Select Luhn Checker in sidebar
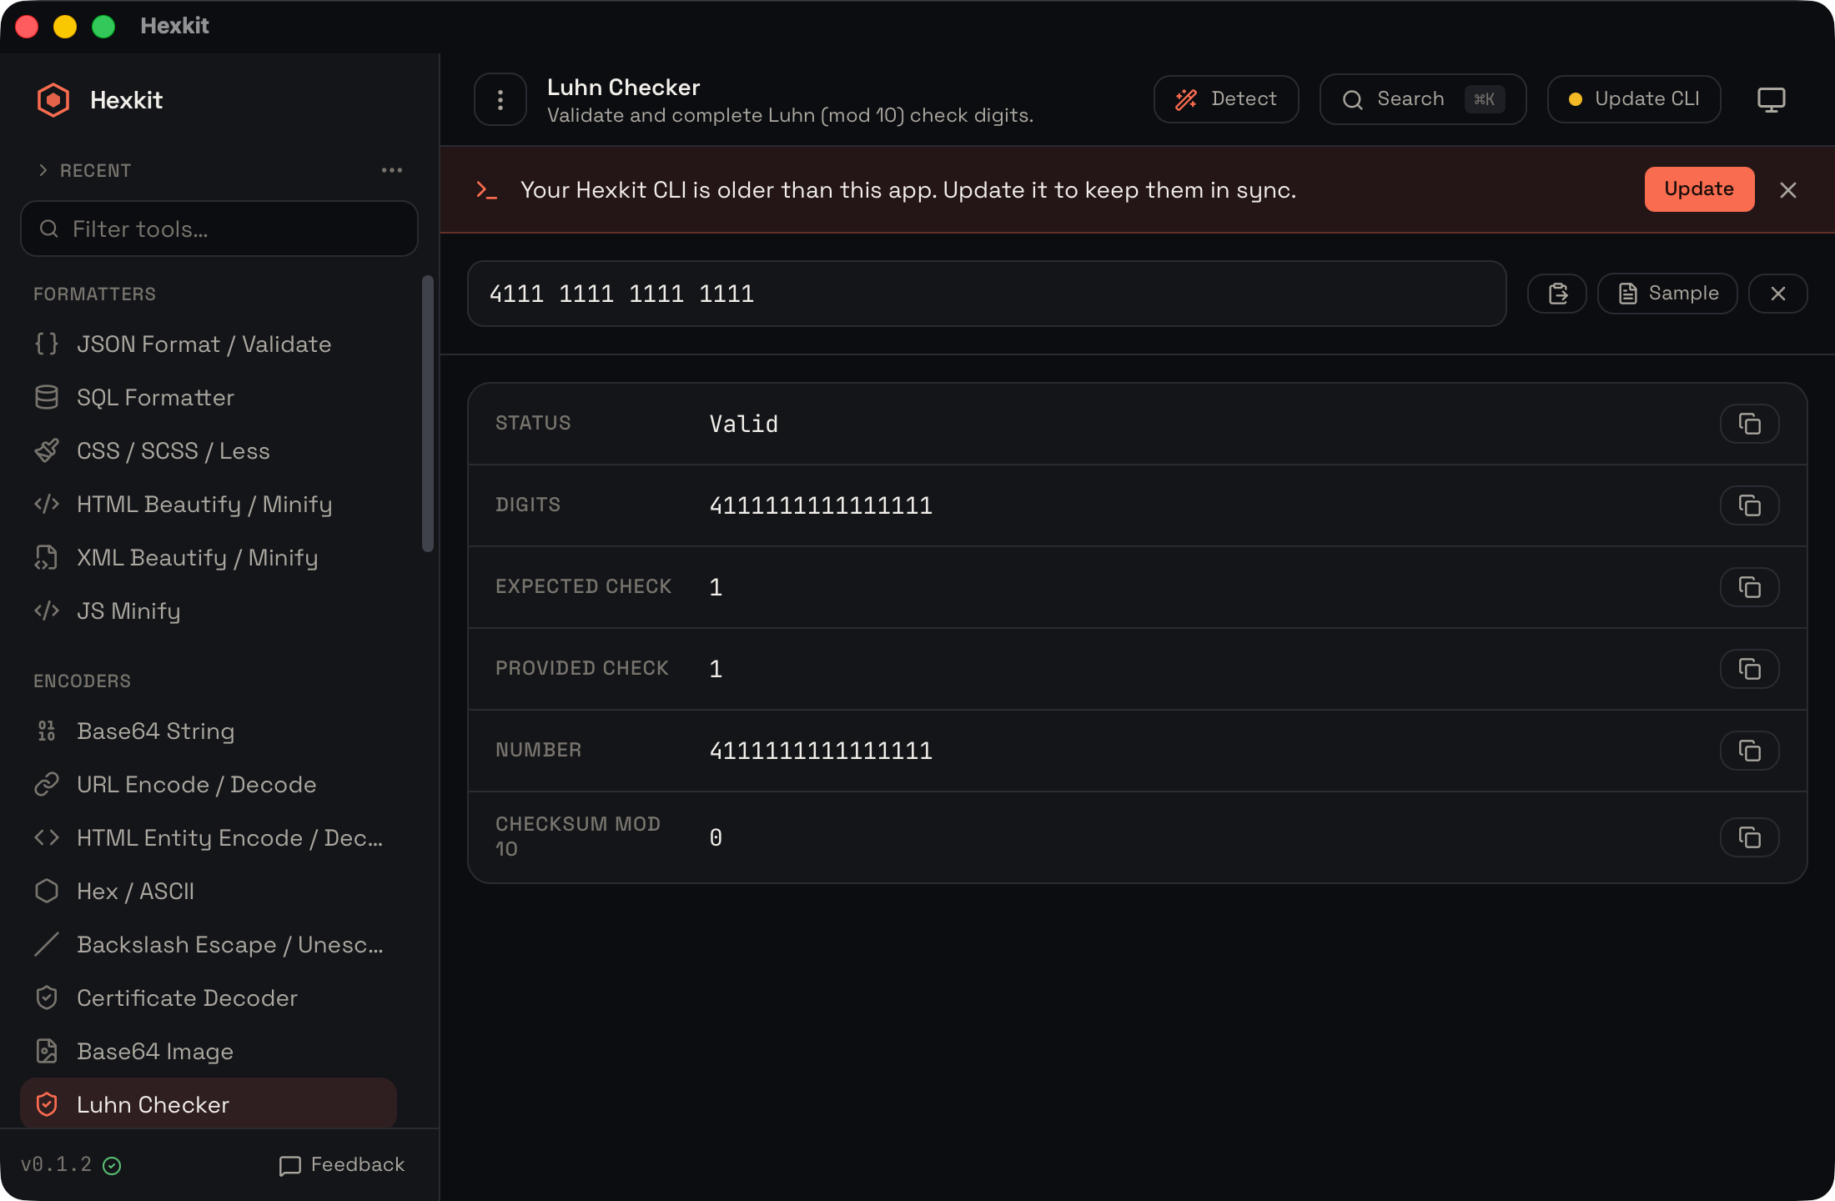Image resolution: width=1835 pixels, height=1201 pixels. coord(209,1104)
